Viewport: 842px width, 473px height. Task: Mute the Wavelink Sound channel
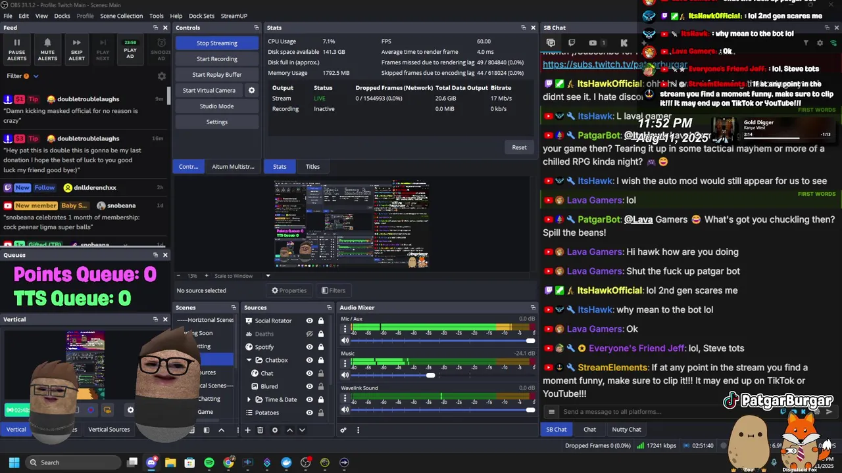(x=345, y=410)
